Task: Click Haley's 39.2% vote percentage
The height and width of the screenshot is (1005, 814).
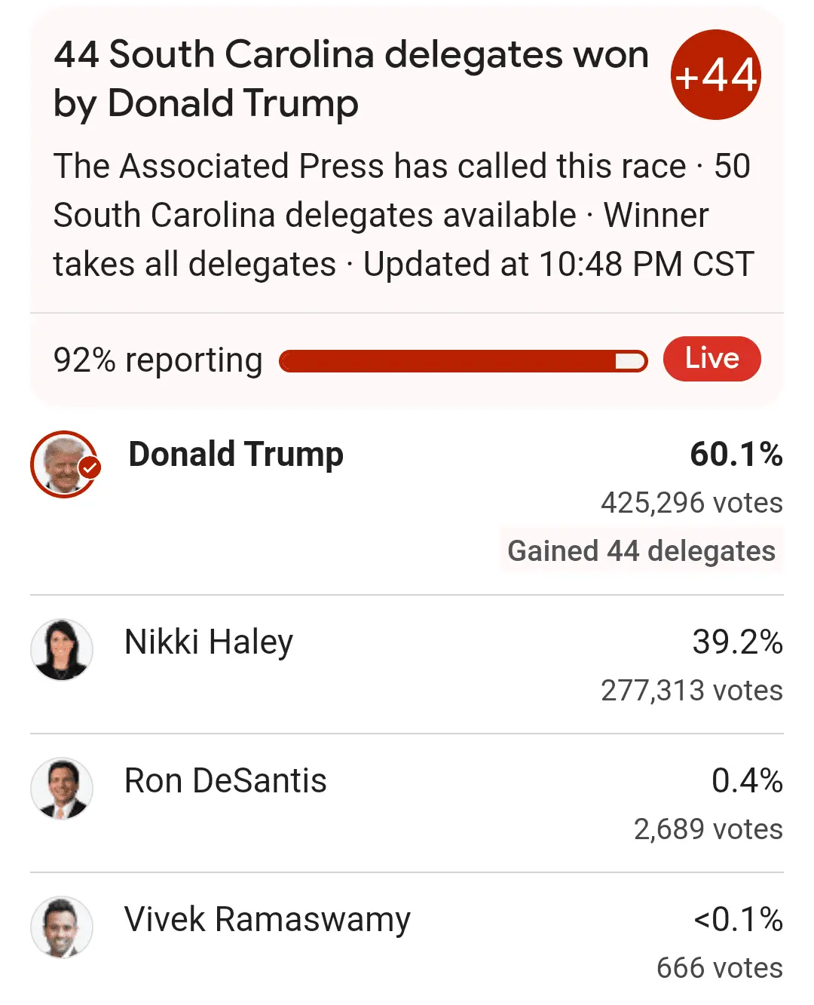Action: [737, 642]
